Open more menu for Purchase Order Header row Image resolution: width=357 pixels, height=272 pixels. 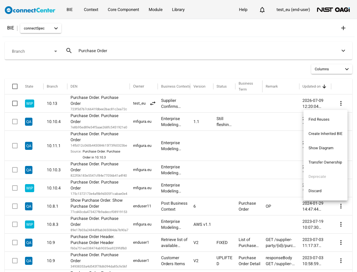[341, 243]
